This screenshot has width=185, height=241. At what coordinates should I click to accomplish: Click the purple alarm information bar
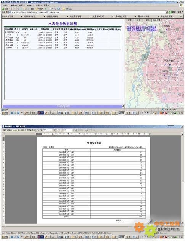point(62,106)
